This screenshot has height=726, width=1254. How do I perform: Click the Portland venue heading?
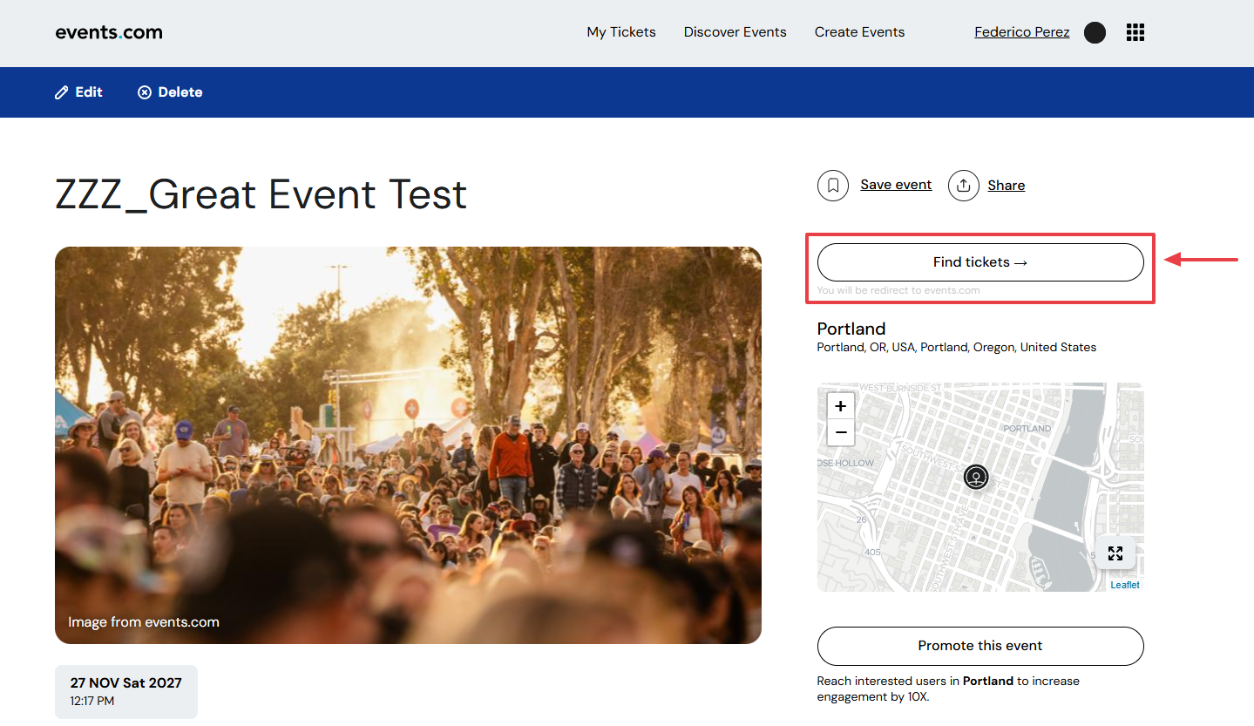tap(851, 329)
